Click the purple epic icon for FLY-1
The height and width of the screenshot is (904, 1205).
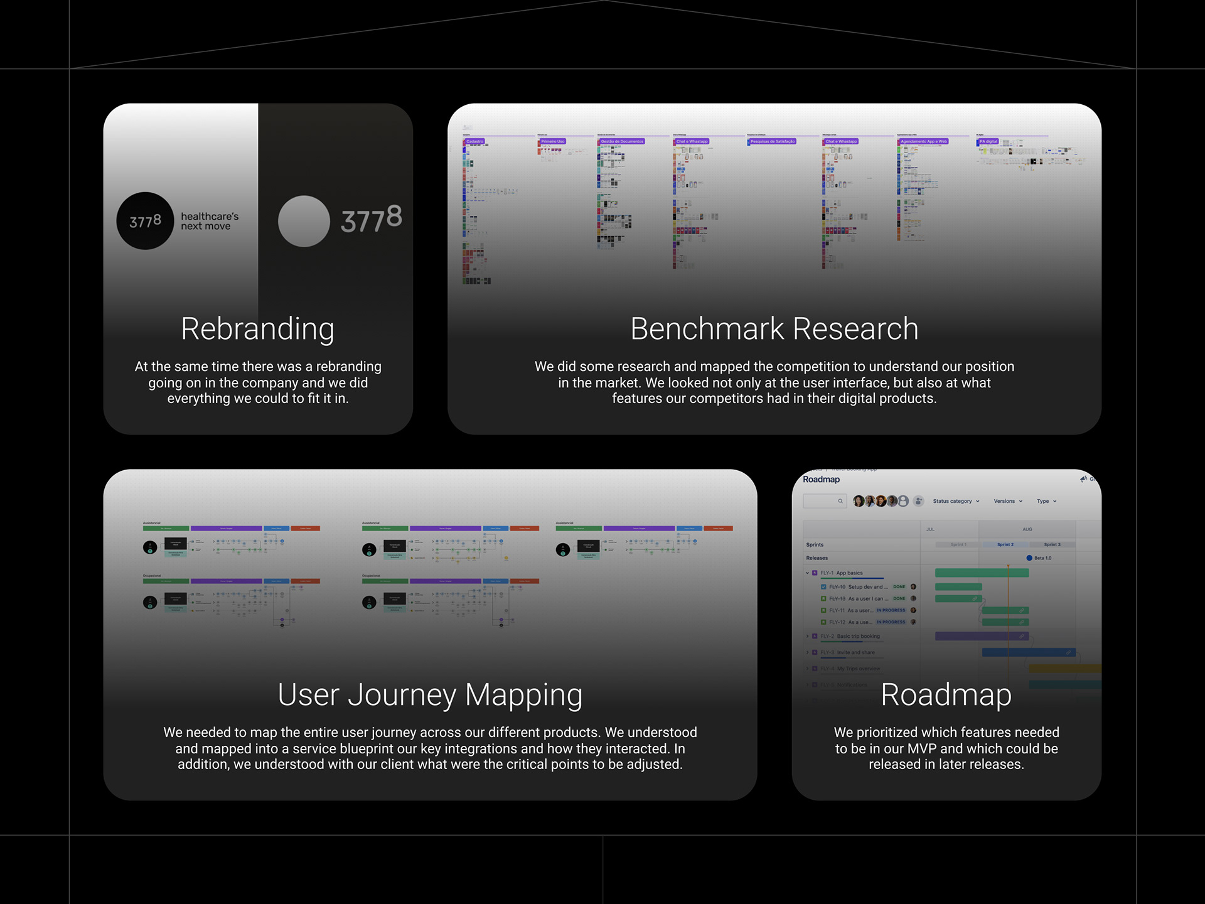815,573
